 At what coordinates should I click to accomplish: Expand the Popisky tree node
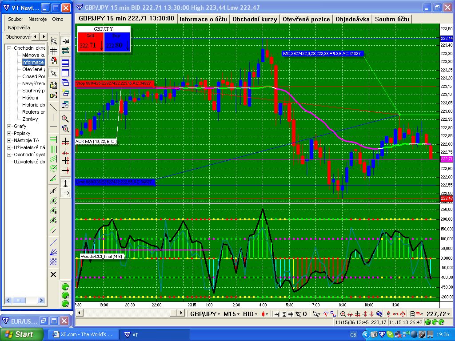[x=9, y=133]
